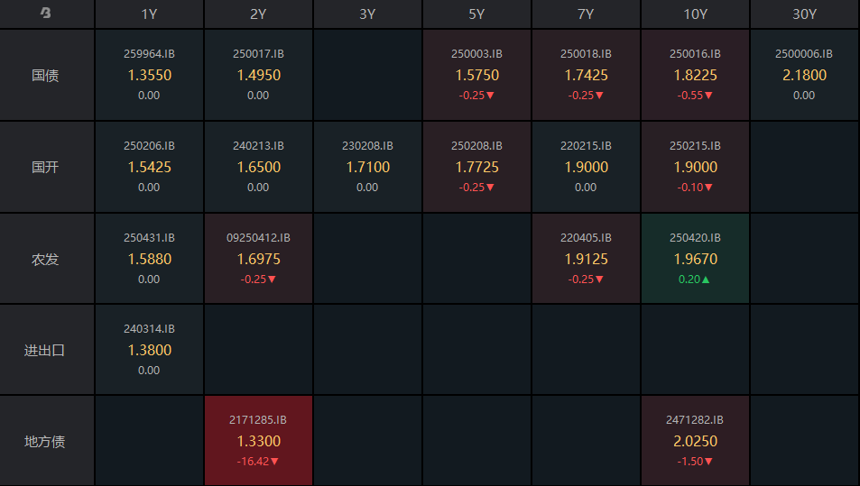The image size is (860, 486).
Task: Select the 10Y column header
Action: pos(695,14)
